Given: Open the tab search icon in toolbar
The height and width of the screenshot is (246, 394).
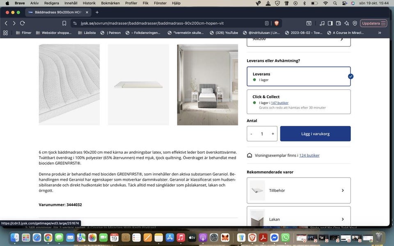Looking at the screenshot, I should [309, 23].
